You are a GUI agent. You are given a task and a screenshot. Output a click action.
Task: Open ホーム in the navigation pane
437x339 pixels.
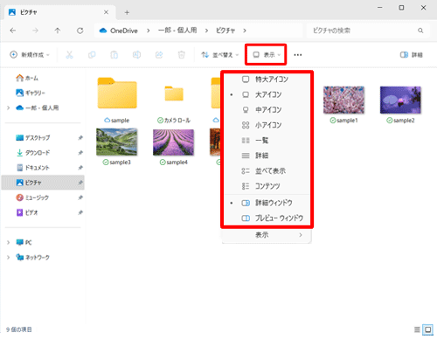point(27,78)
